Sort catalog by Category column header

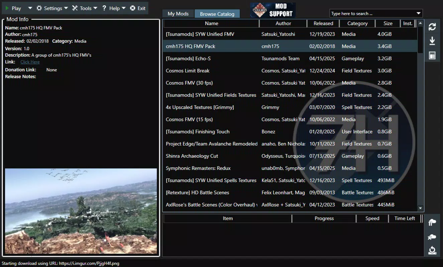(x=357, y=23)
